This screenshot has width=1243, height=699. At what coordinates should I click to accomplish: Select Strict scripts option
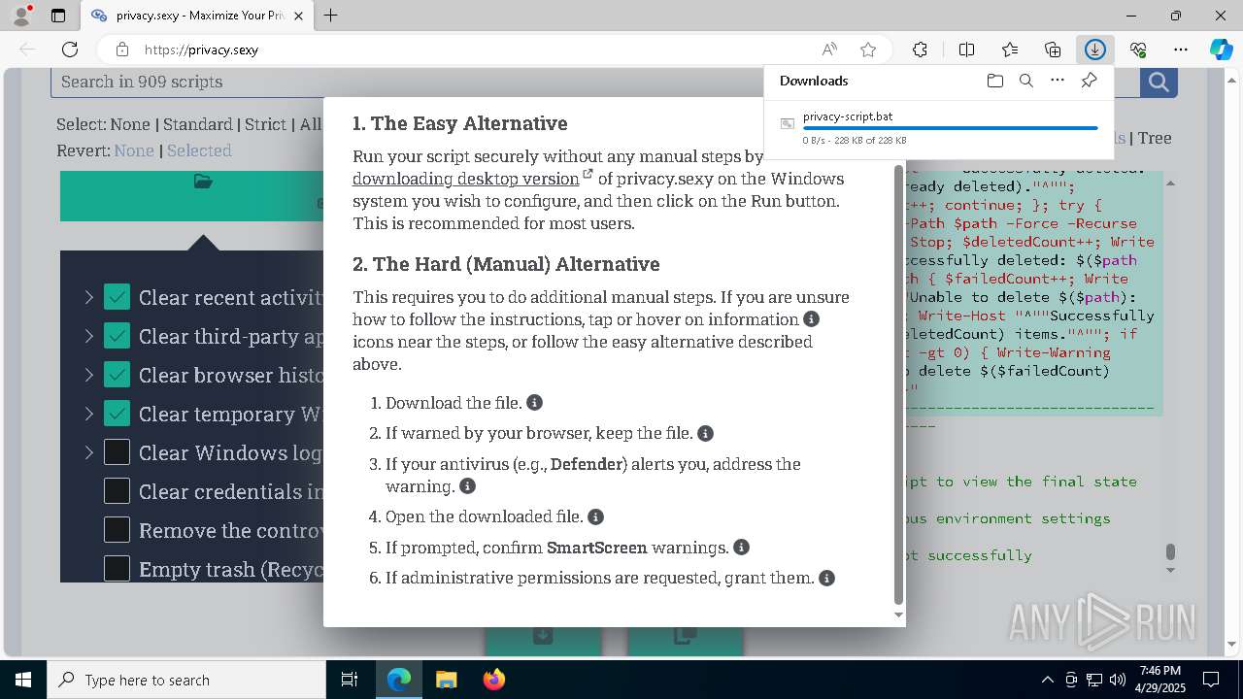tap(265, 124)
